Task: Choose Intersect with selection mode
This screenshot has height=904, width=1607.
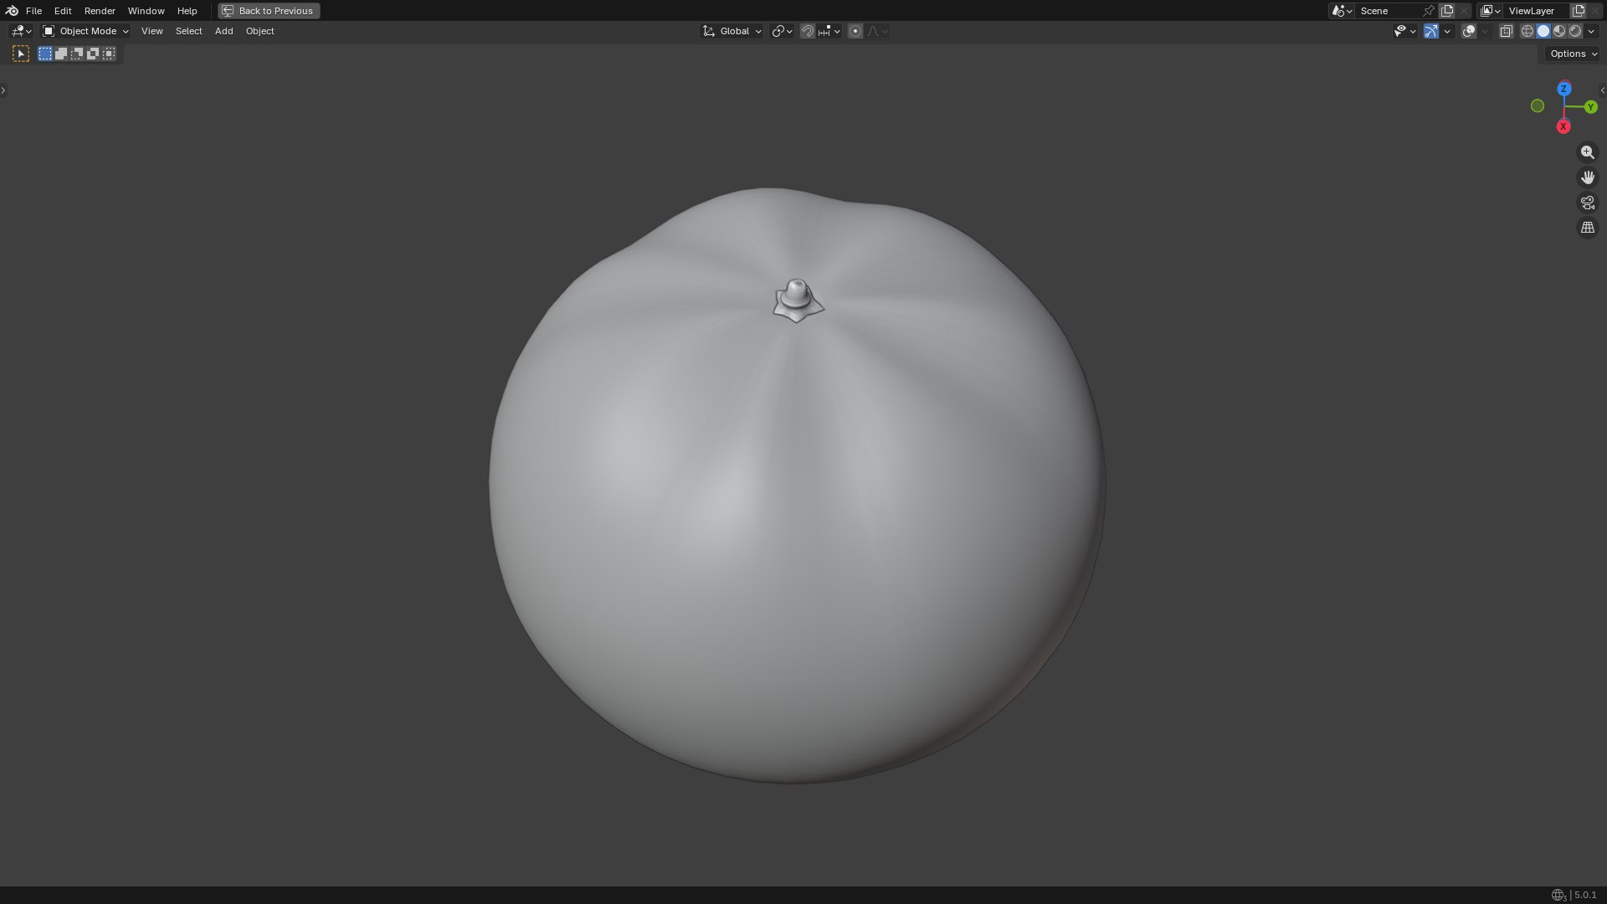Action: click(109, 54)
